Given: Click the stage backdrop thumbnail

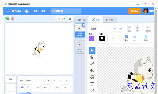Looking at the screenshot, I should pyautogui.click(x=11, y=88).
